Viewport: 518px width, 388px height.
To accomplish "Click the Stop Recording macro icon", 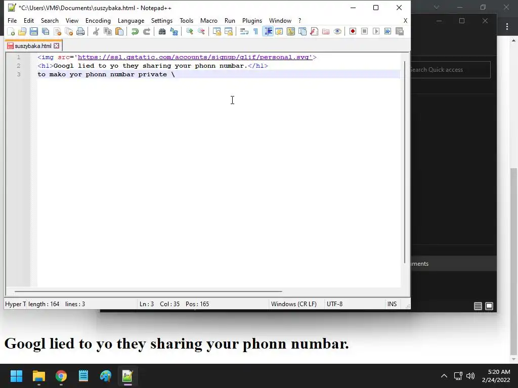I will 364,31.
